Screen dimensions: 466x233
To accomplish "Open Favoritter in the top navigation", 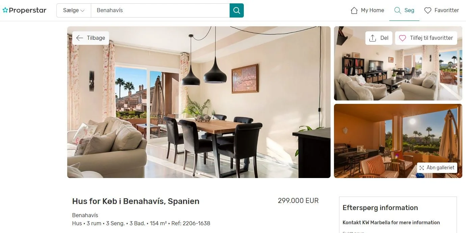I will point(442,10).
